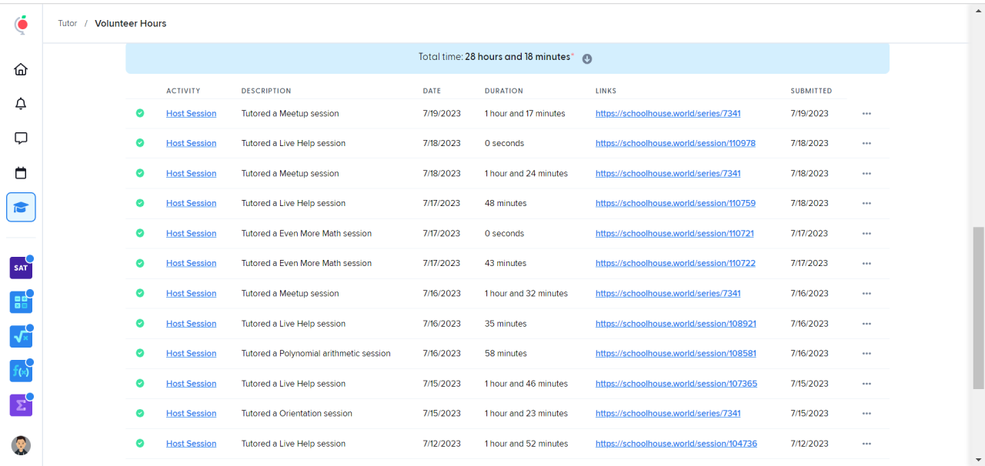Open the three-dot menu for the Orientation session row
The height and width of the screenshot is (466, 985).
(x=866, y=414)
